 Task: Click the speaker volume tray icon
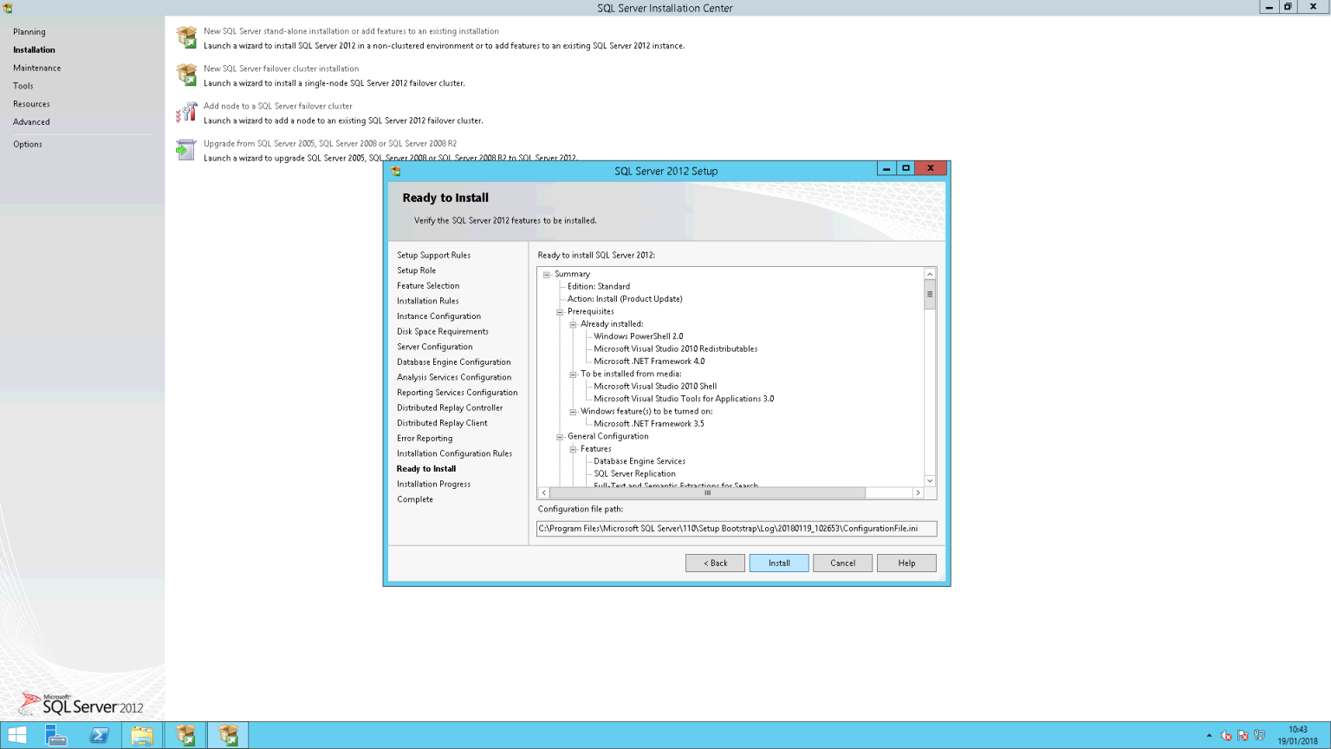[1226, 736]
